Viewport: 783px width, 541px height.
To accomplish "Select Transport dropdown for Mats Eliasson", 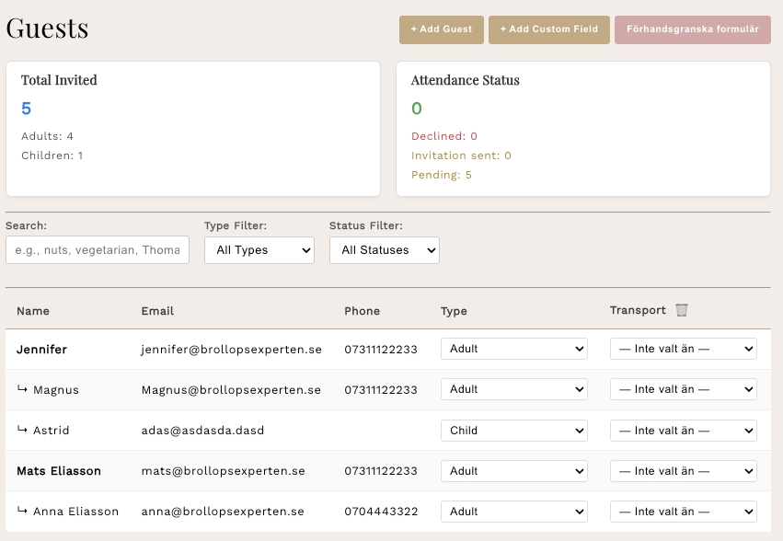I will pos(683,471).
